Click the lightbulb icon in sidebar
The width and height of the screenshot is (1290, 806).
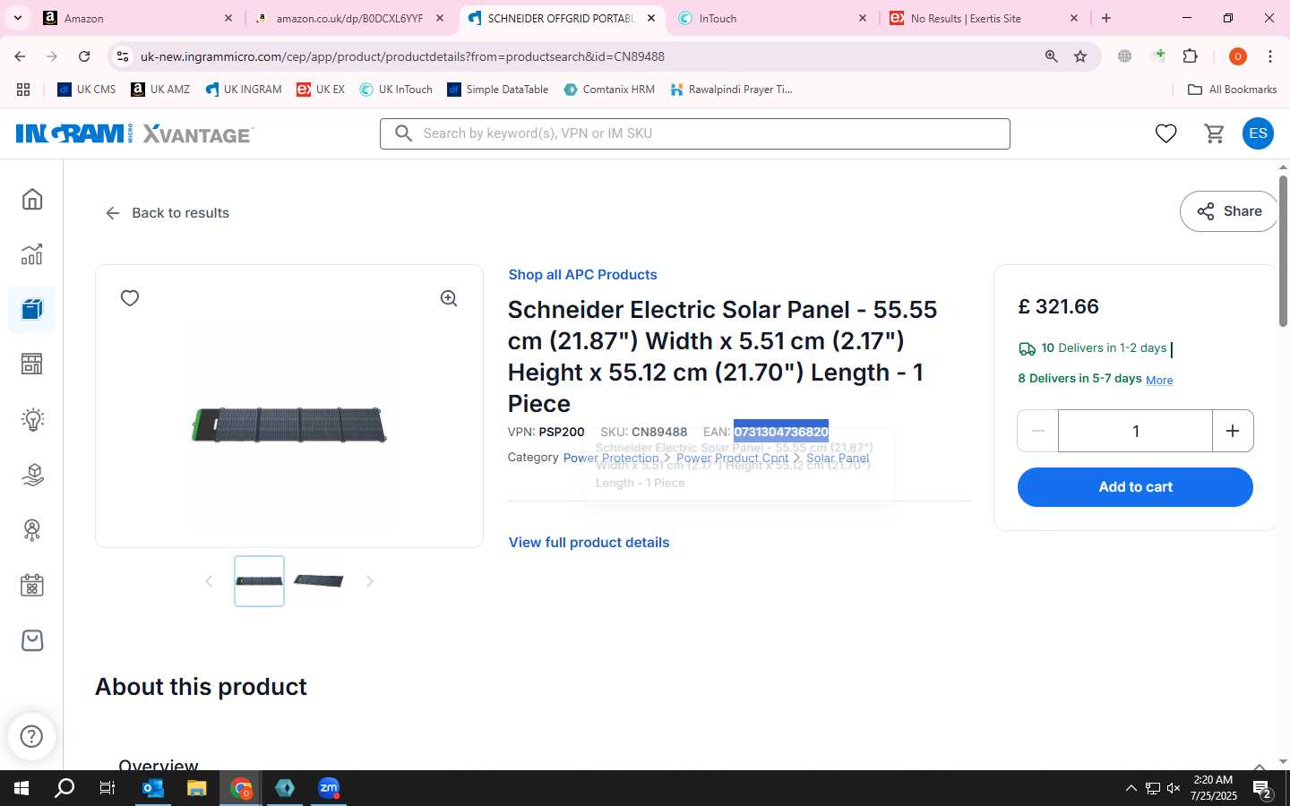click(32, 419)
